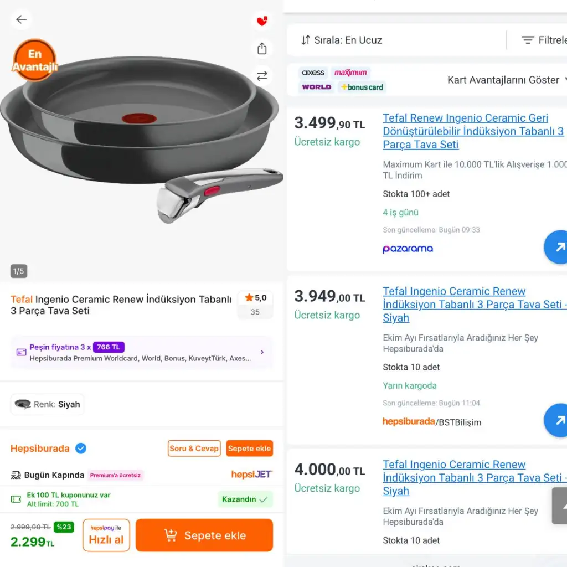
Task: Open the Tefal Renew Ingenio Ceramic Geri Dönüştürülebilir link
Action: 473,131
